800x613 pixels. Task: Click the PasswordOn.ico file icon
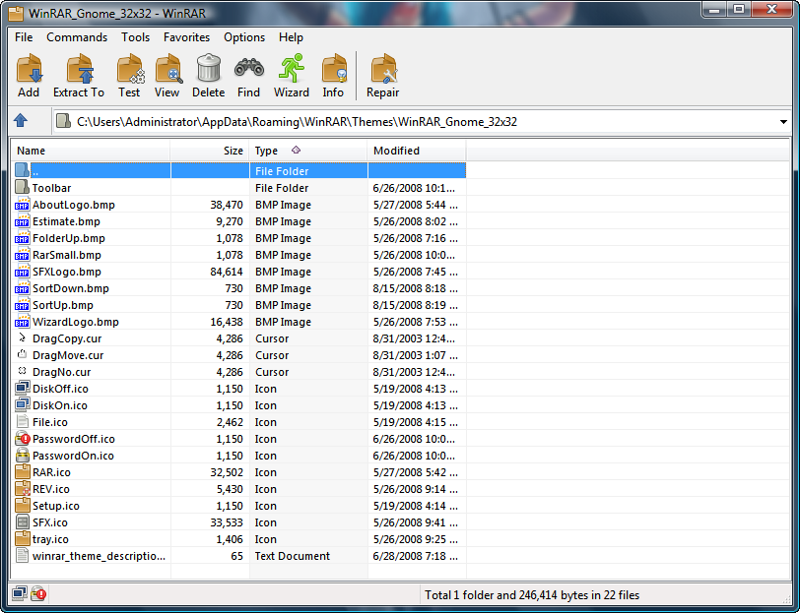click(x=22, y=455)
